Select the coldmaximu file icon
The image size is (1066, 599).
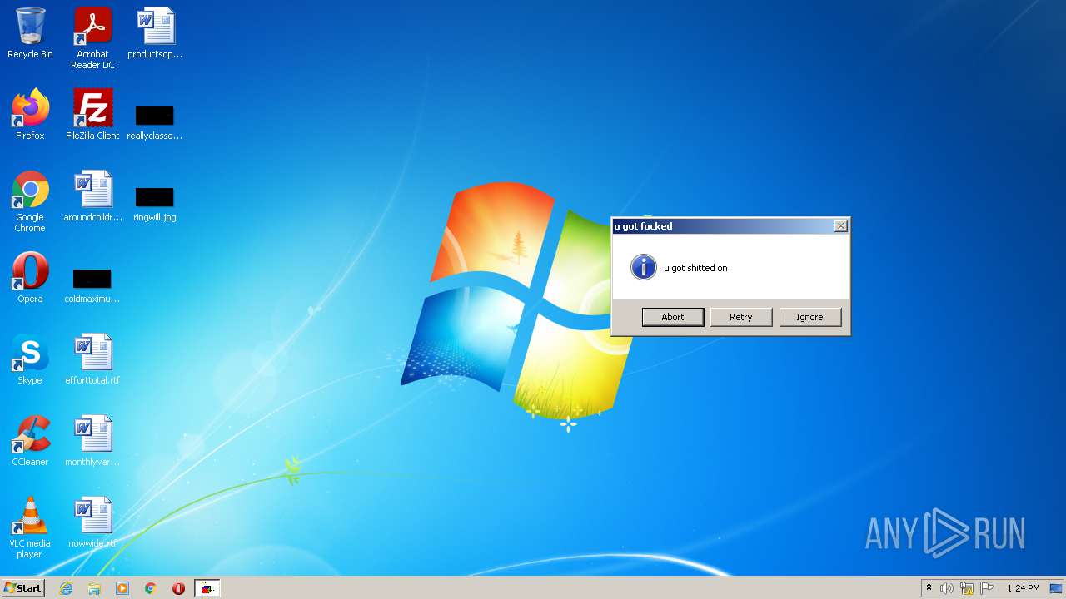(92, 286)
